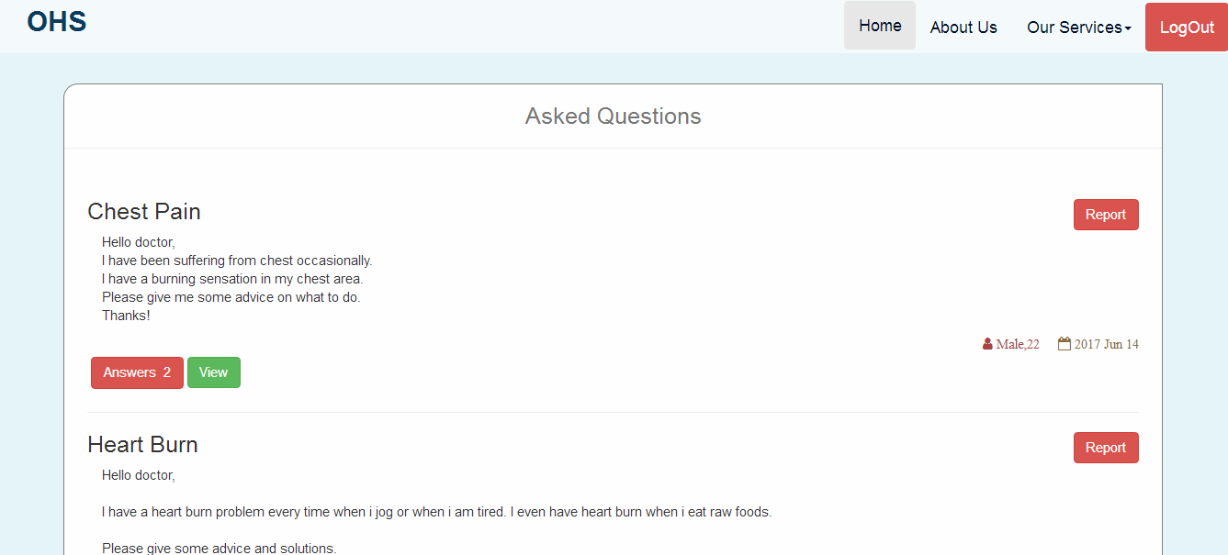Image resolution: width=1228 pixels, height=555 pixels.
Task: Click View under the Chest Pain question
Action: [x=213, y=372]
